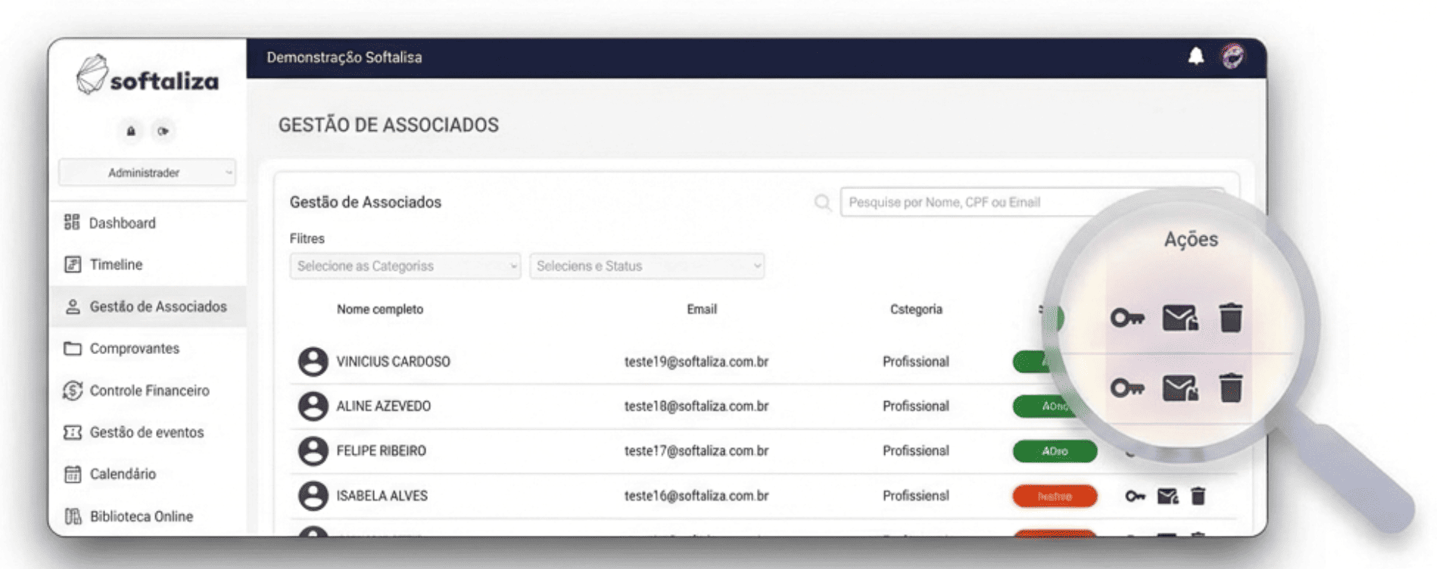Expand the Selecione as Categorias dropdown
This screenshot has height=569, width=1437.
(x=405, y=266)
